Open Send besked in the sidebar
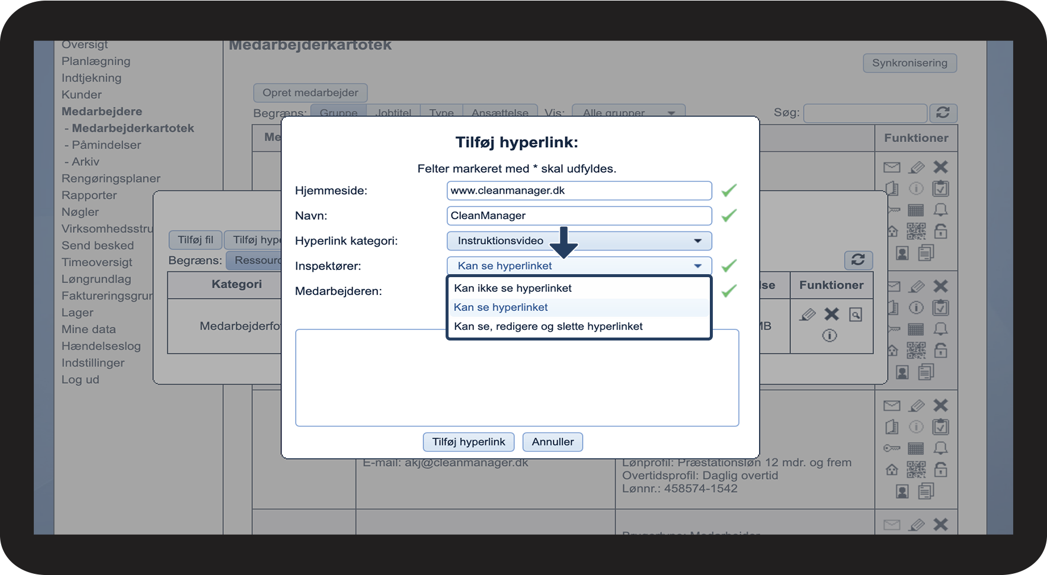Image resolution: width=1047 pixels, height=575 pixels. (x=98, y=245)
